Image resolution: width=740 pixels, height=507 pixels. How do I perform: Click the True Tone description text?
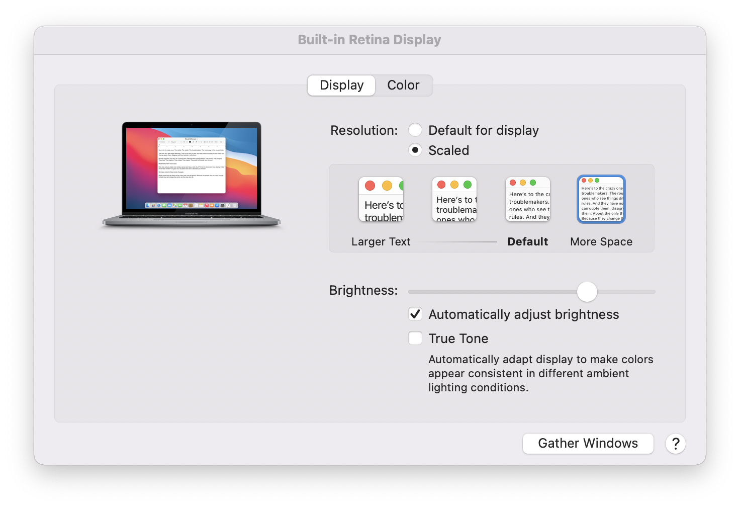pyautogui.click(x=541, y=374)
